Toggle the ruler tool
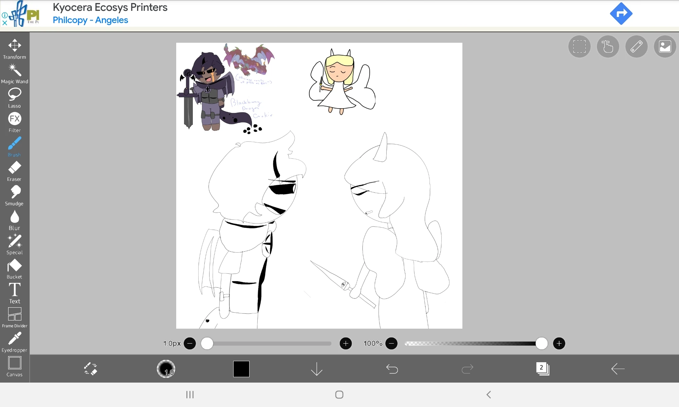 (x=636, y=46)
